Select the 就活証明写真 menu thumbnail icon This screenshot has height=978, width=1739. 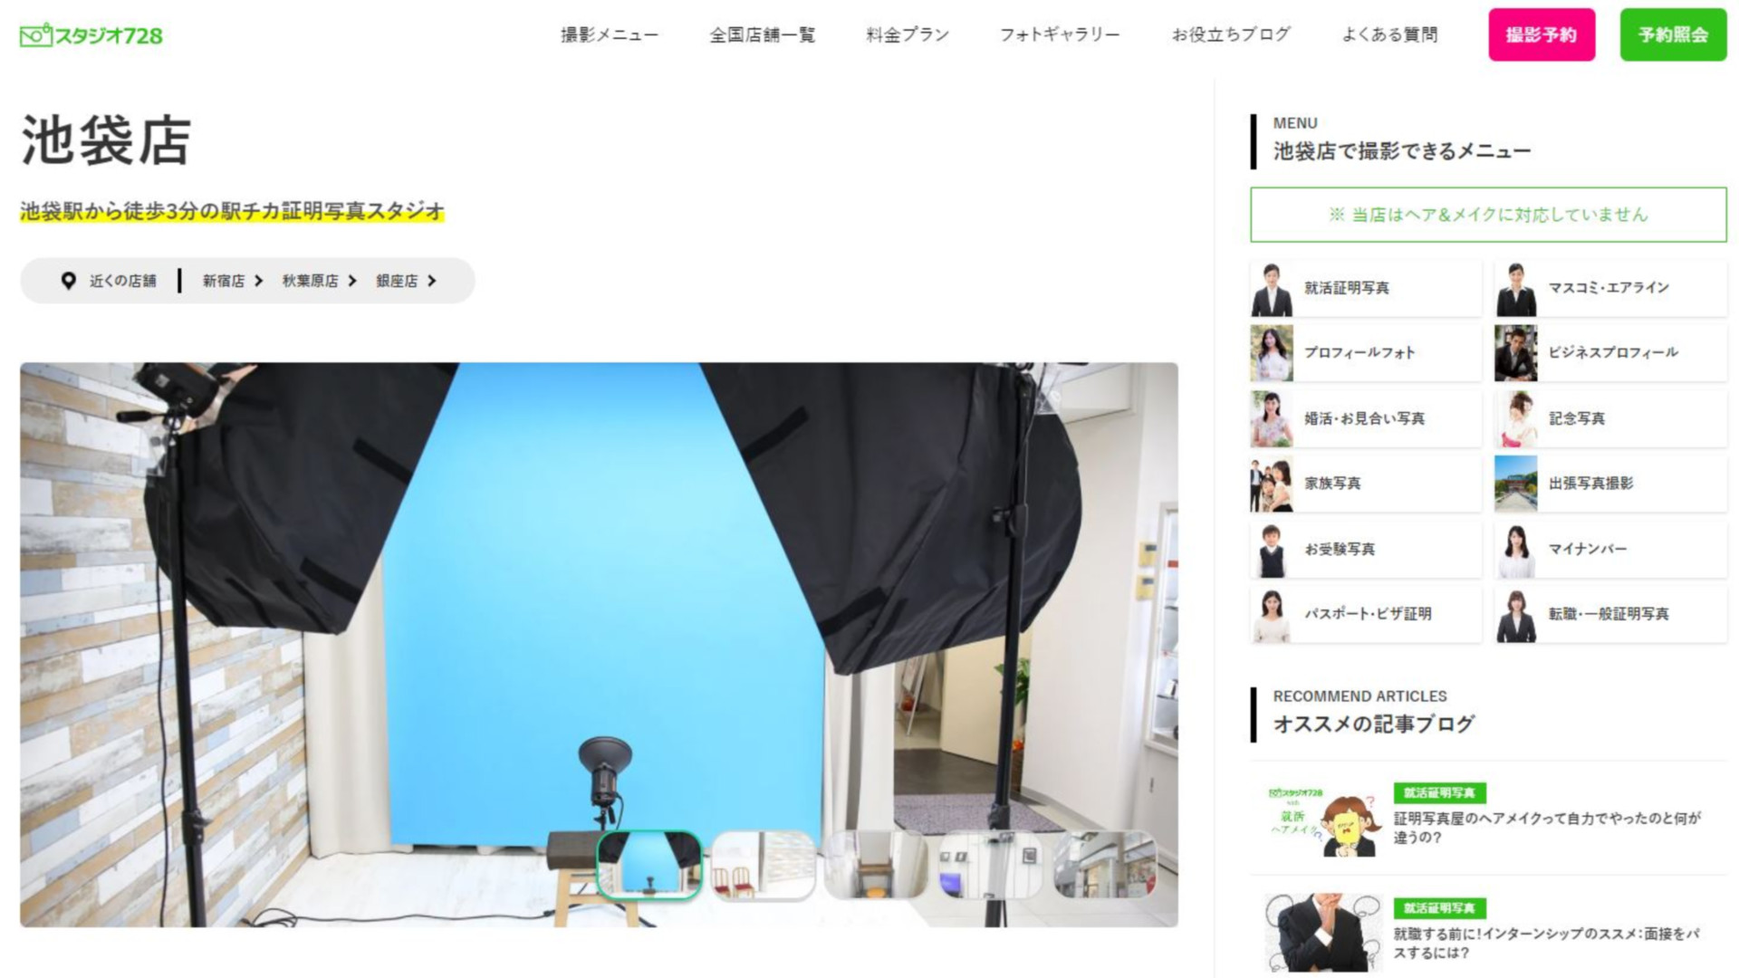1272,288
